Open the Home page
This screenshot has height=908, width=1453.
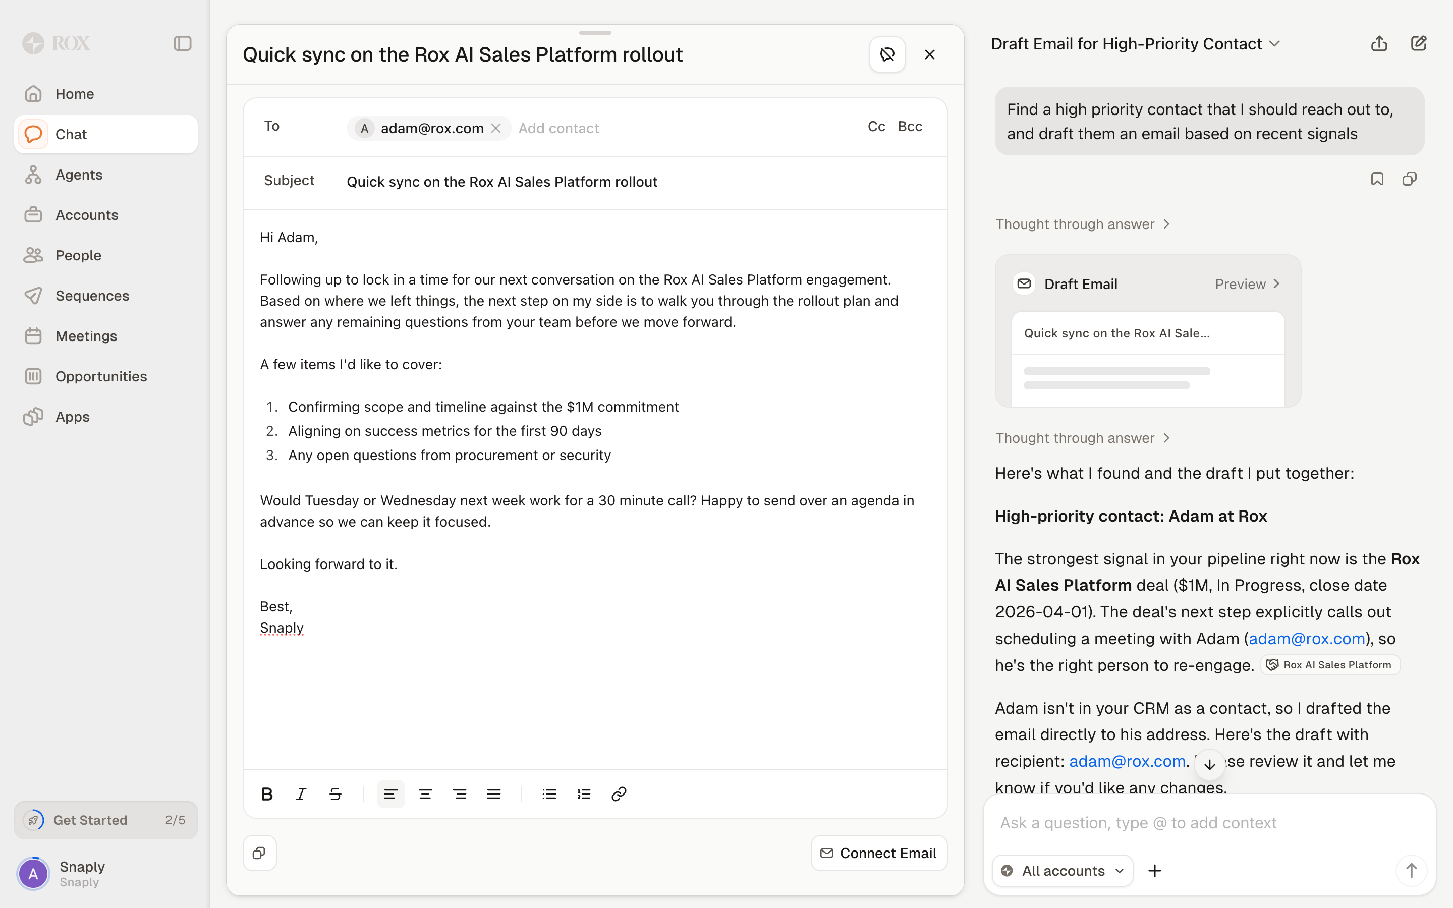[x=105, y=94]
